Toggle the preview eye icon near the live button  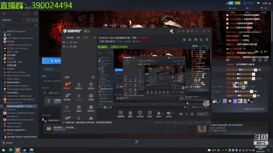click(187, 114)
